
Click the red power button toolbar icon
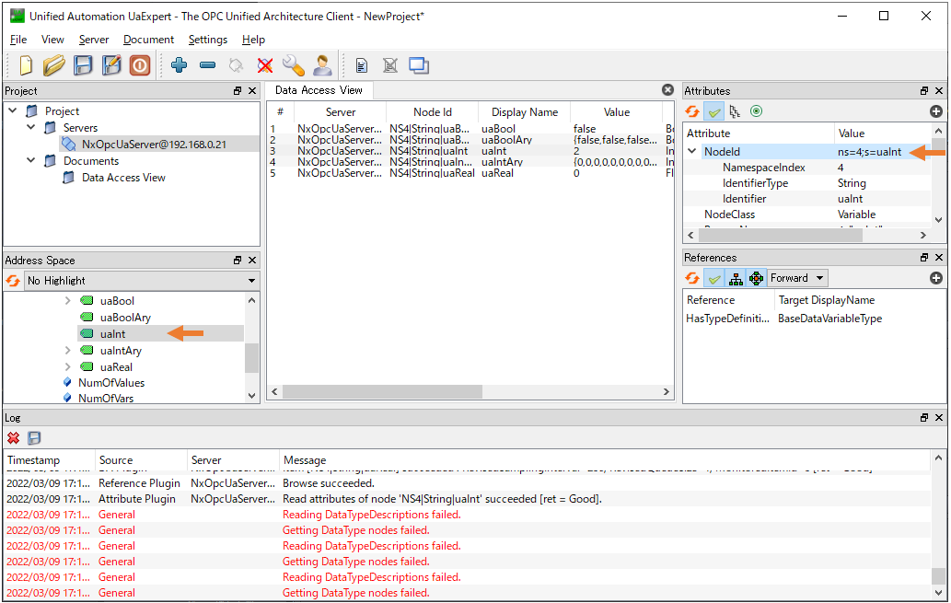point(139,65)
